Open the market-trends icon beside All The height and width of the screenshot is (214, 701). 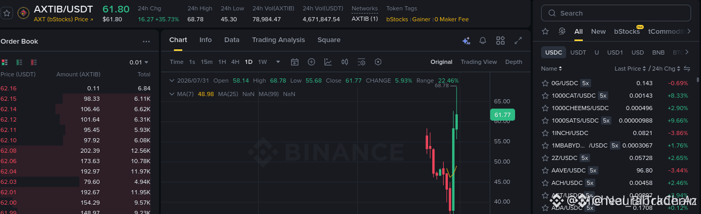[562, 31]
